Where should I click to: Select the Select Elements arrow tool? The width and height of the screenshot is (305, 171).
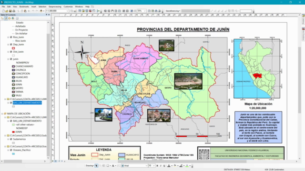[x=96, y=166]
